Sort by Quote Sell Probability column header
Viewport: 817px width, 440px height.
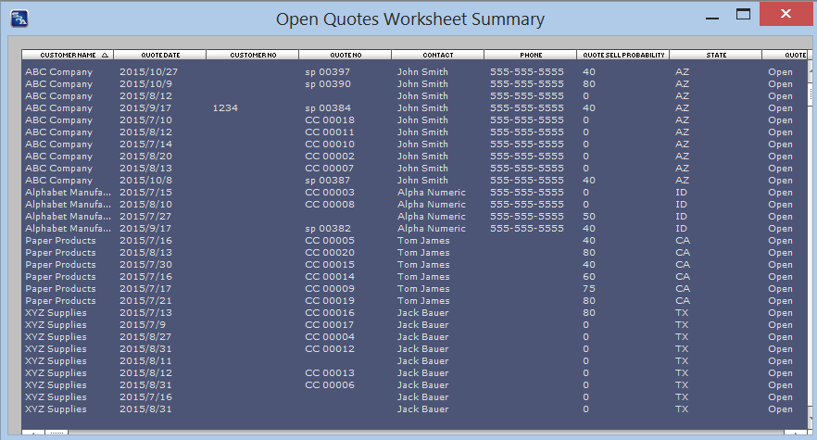622,56
